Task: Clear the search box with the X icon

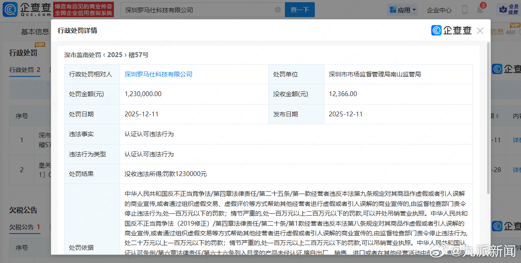Action: [277, 10]
